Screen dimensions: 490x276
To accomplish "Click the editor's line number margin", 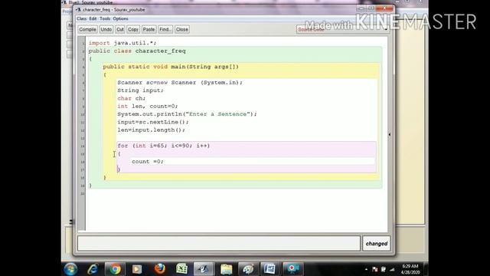I will (x=82, y=133).
